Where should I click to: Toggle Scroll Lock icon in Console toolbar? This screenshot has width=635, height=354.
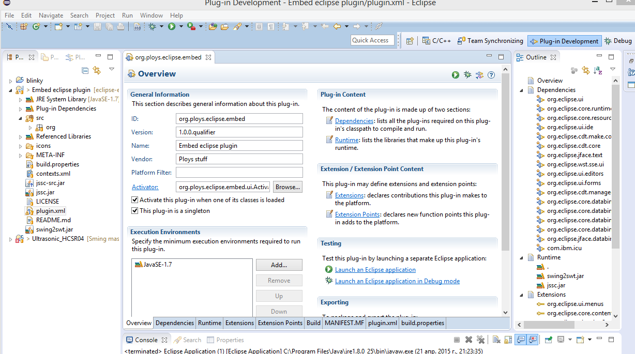click(x=508, y=340)
